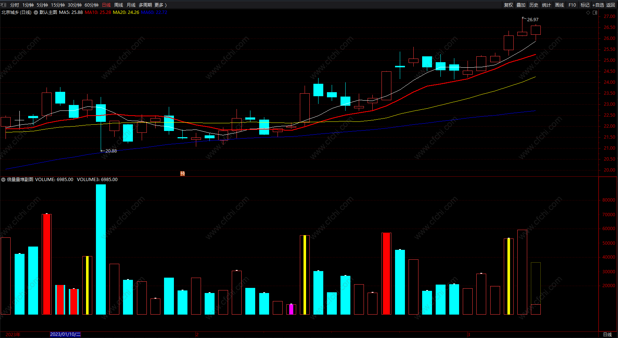The height and width of the screenshot is (338, 618).
Task: Click the VOLUME3: 6985.00 readout
Action: (97, 180)
